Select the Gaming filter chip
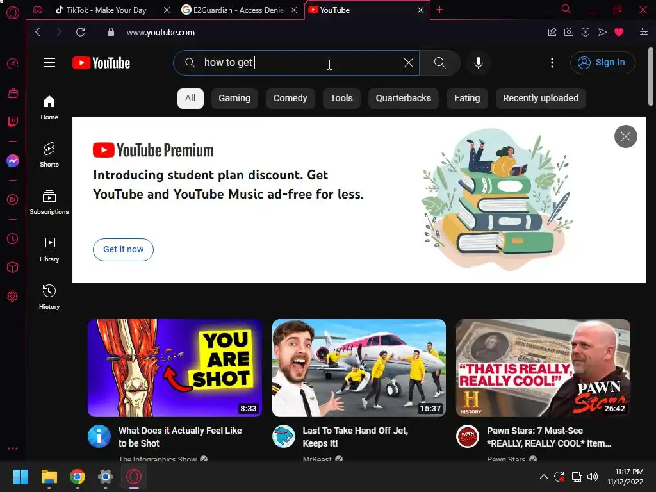The height and width of the screenshot is (492, 656). [234, 98]
